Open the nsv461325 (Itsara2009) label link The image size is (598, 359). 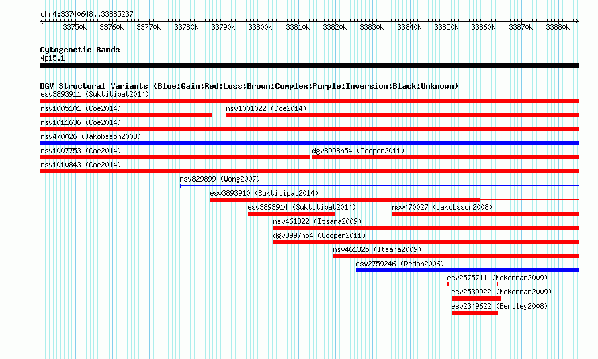point(377,249)
